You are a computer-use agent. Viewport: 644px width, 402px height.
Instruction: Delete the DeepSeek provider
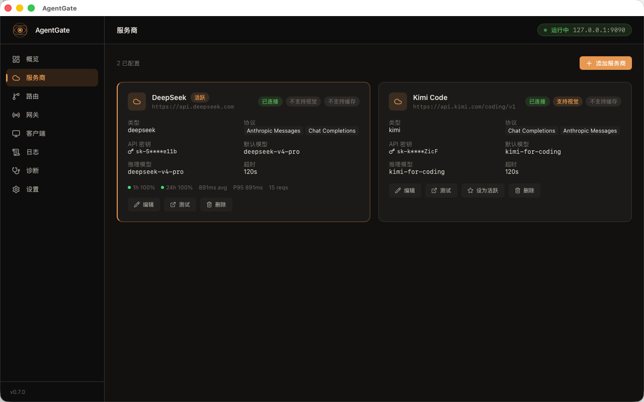click(x=216, y=205)
